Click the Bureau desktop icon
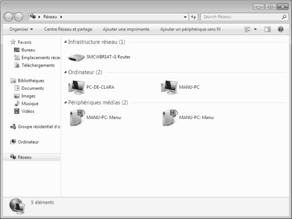The image size is (292, 219). pyautogui.click(x=17, y=50)
